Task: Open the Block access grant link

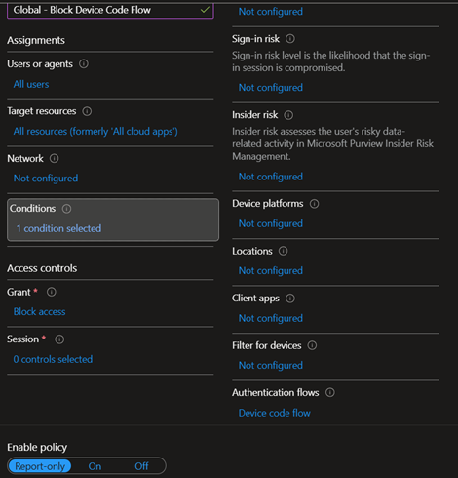Action: (39, 312)
